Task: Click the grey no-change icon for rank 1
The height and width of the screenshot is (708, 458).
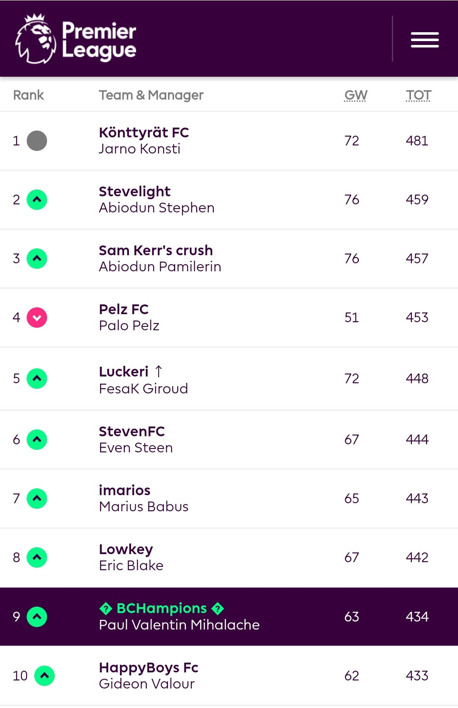Action: (37, 141)
